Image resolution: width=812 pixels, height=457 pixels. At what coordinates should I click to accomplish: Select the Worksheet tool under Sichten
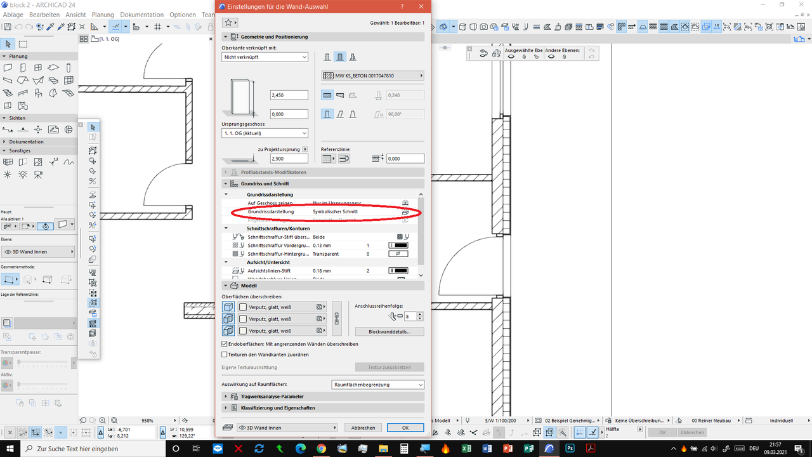pyautogui.click(x=53, y=129)
